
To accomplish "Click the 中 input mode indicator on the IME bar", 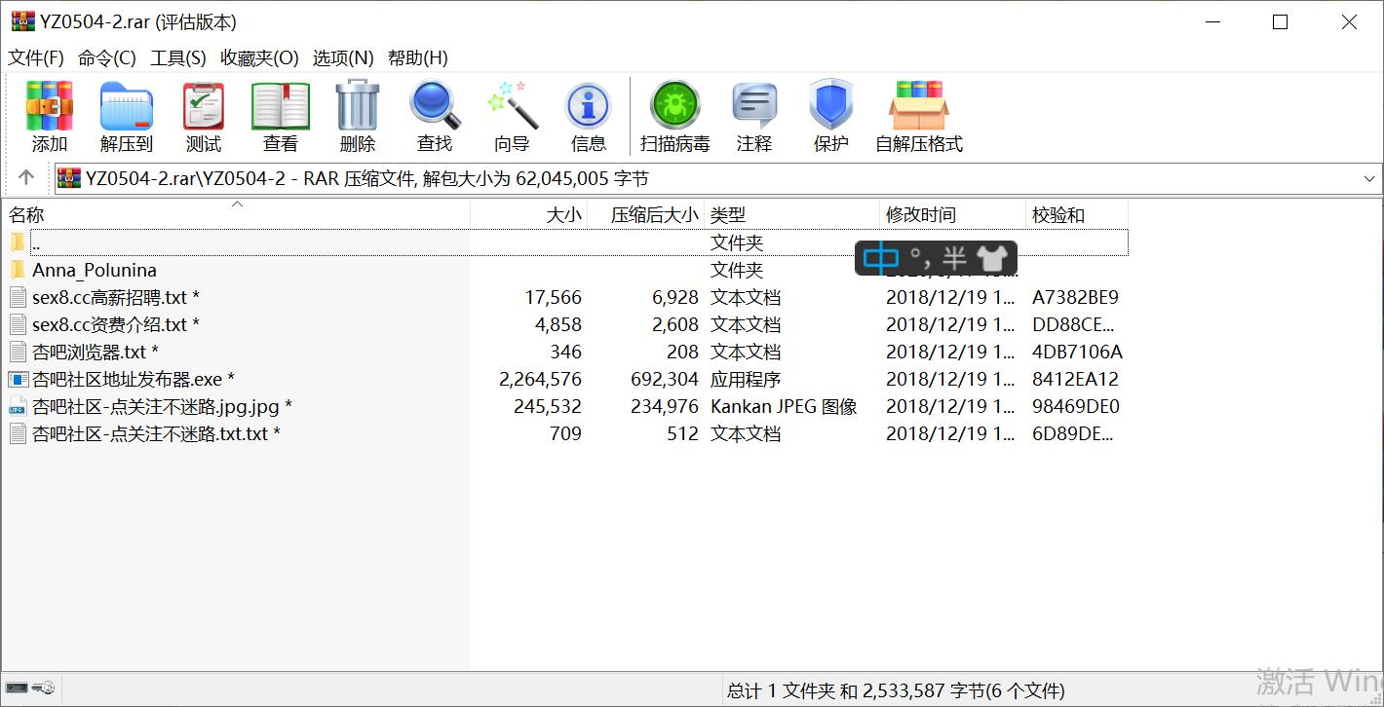I will [881, 258].
